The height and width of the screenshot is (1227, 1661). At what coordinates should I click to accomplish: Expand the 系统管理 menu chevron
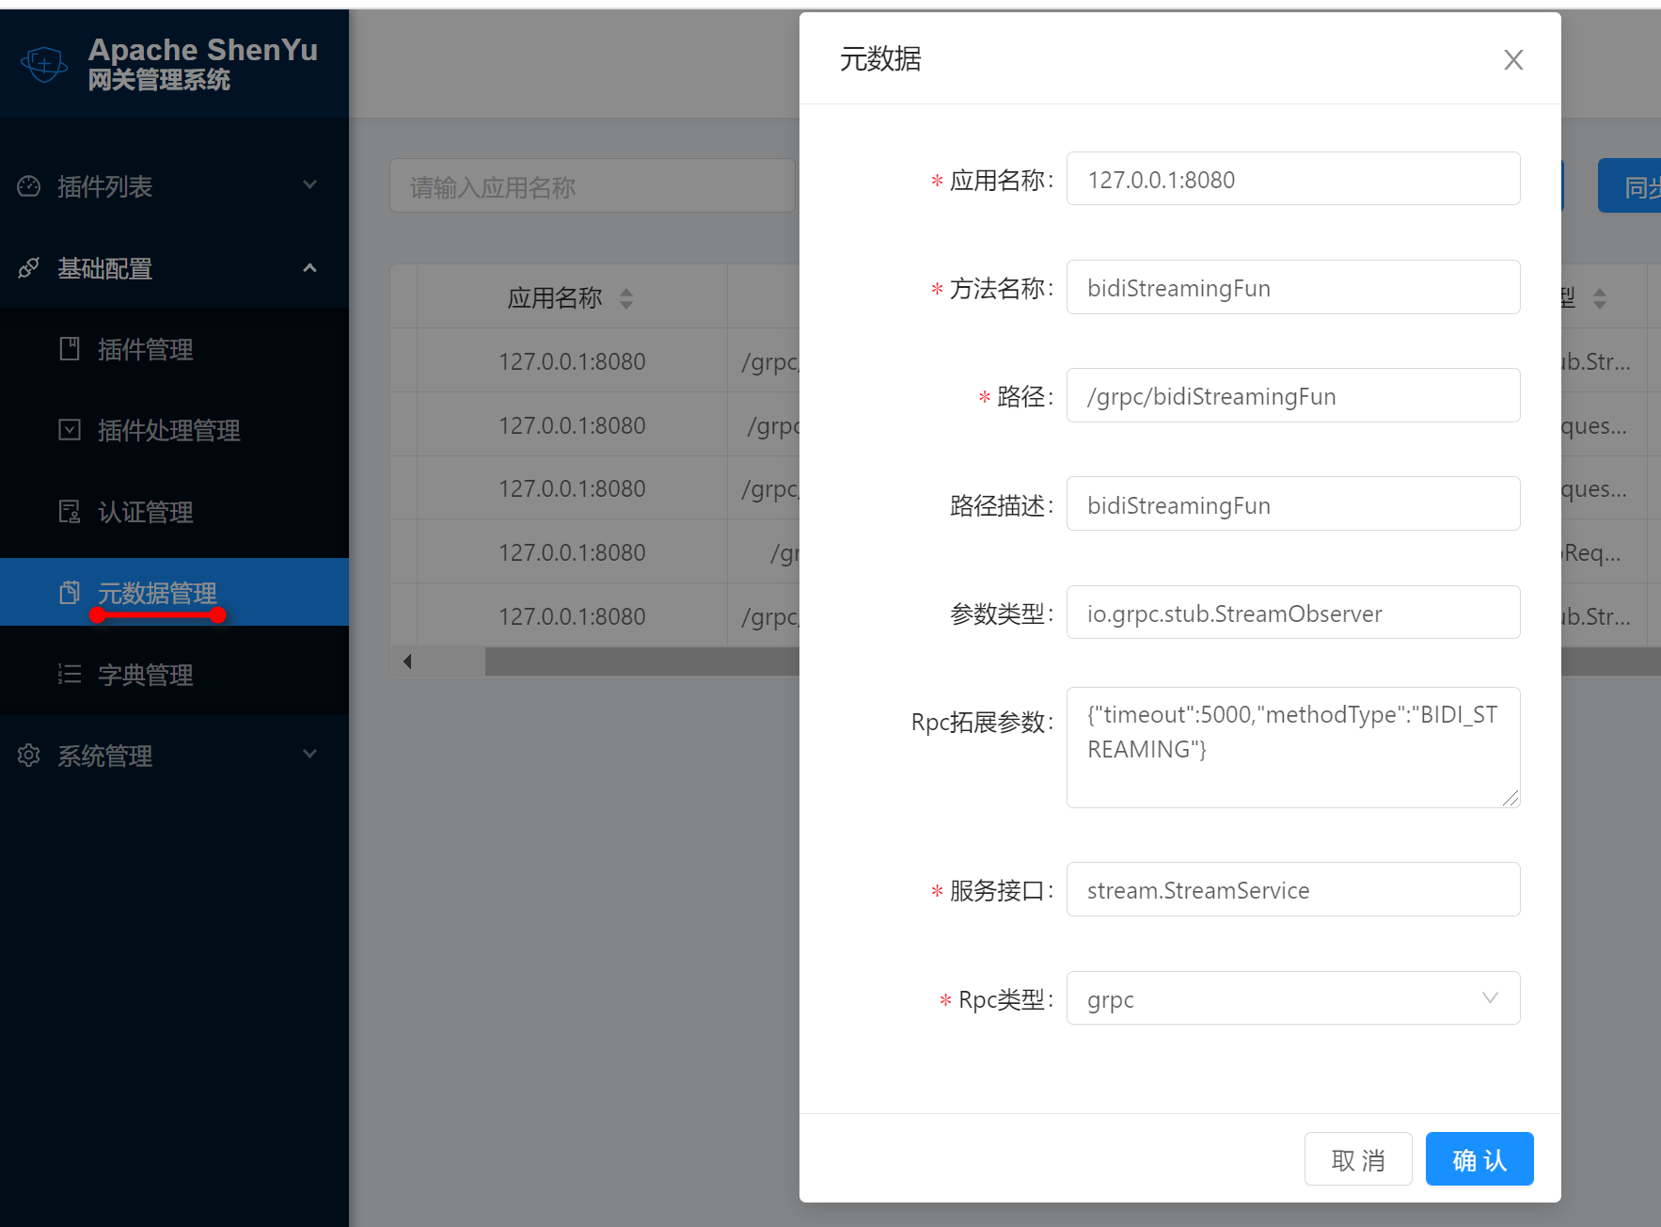tap(309, 755)
